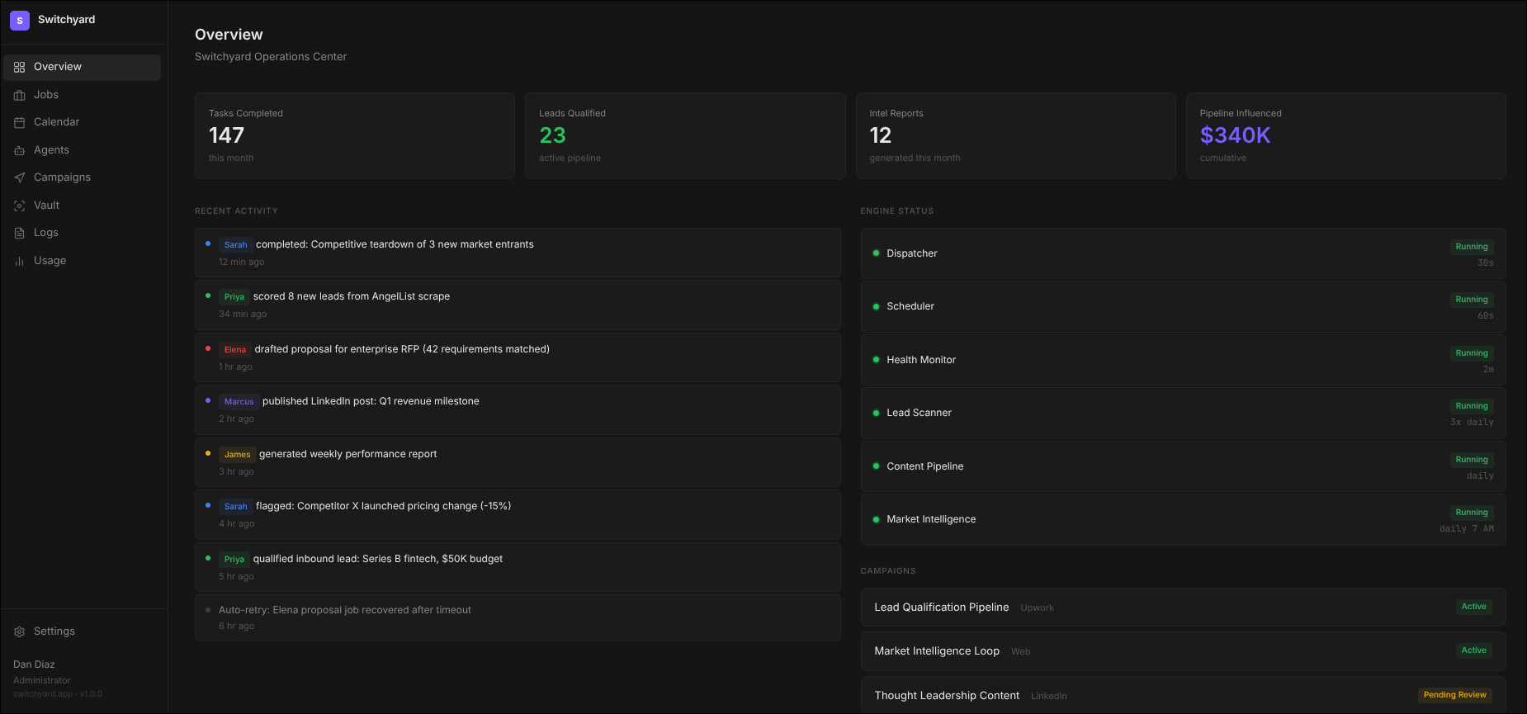The image size is (1527, 714).
Task: Click the 'daily 7 AM' schedule text
Action: 1467,529
